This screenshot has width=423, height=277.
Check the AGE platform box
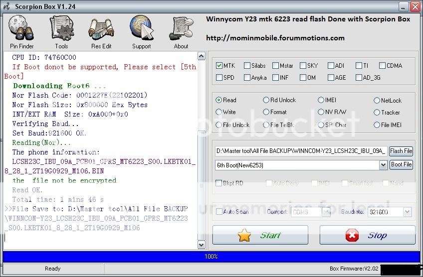(331, 78)
